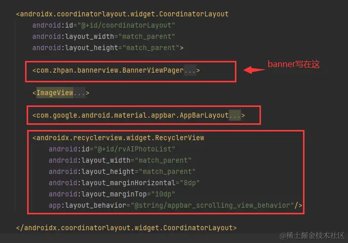
Task: Click the android:layout_marginTop attribute name
Action: pyautogui.click(x=98, y=194)
